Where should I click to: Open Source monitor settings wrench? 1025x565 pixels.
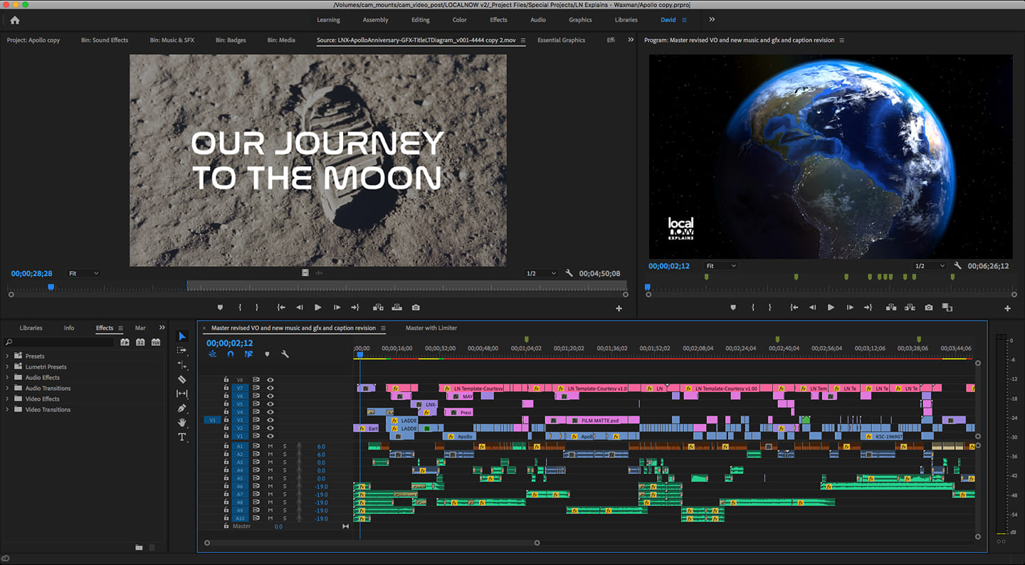click(x=569, y=273)
